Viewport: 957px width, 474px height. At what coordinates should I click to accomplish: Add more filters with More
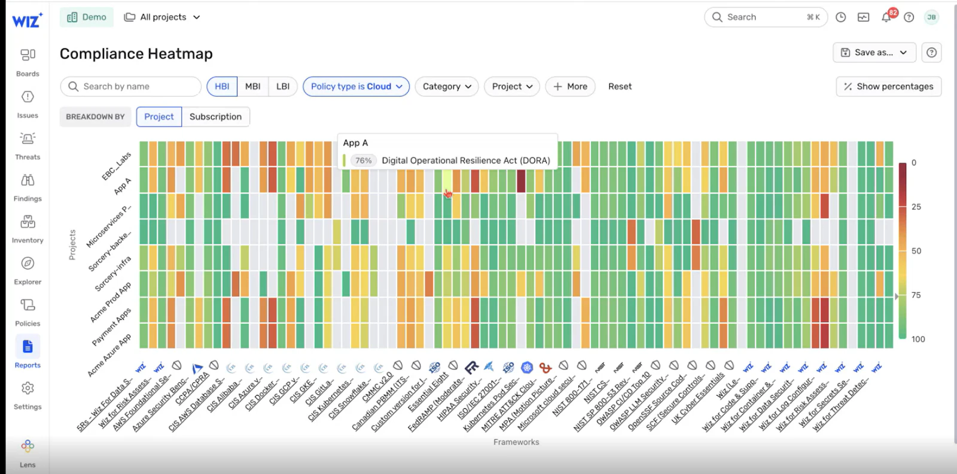[x=570, y=87]
